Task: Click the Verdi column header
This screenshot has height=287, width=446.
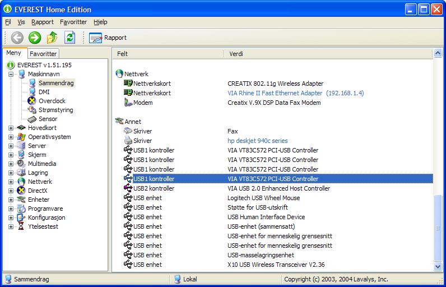Action: point(328,54)
